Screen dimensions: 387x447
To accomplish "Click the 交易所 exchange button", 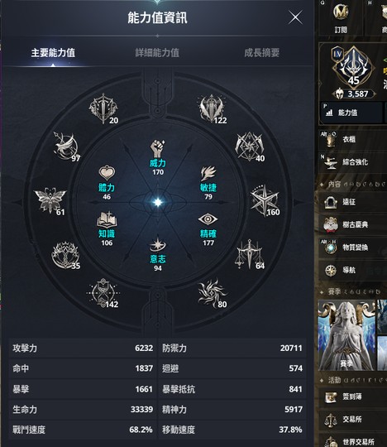I will [x=352, y=419].
